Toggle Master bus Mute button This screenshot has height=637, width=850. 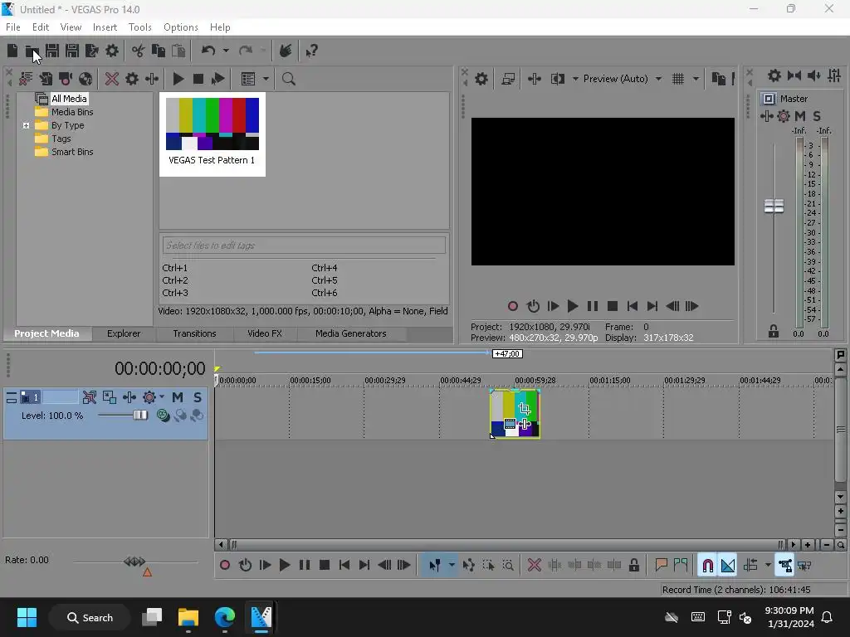(x=800, y=116)
